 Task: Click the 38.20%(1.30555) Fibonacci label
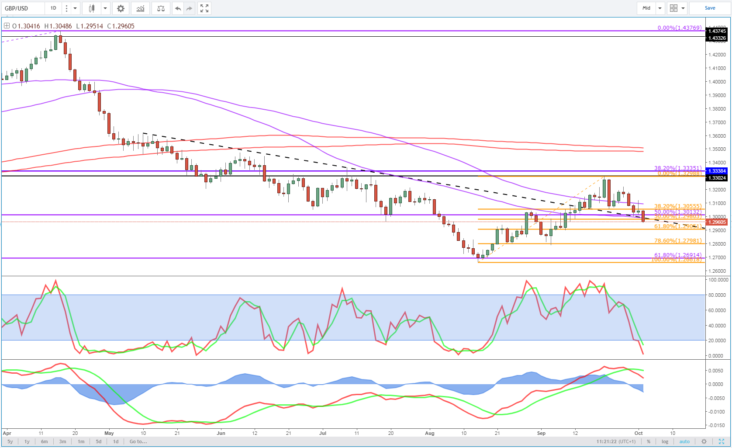(x=678, y=206)
